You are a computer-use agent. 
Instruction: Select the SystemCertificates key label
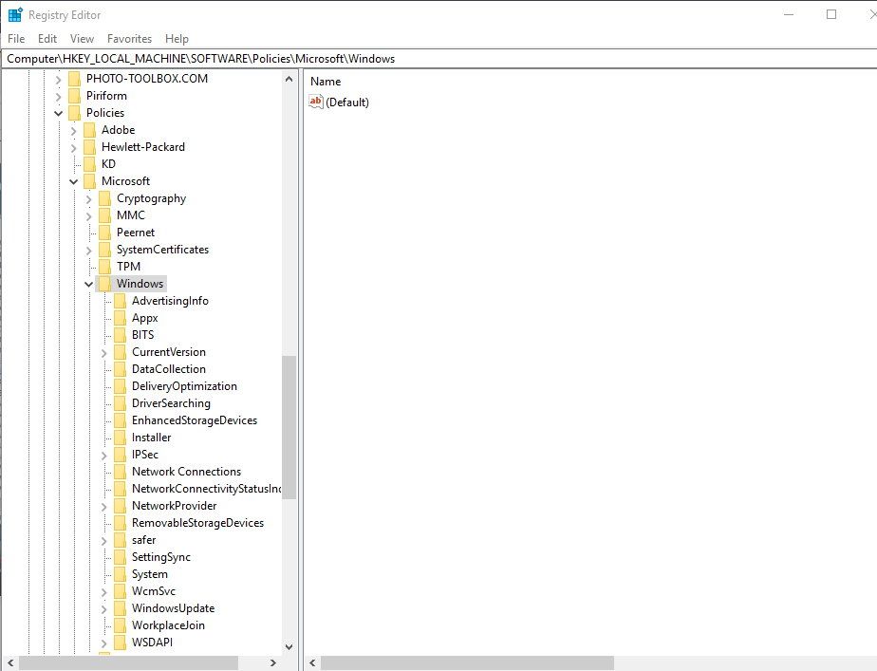coord(162,250)
